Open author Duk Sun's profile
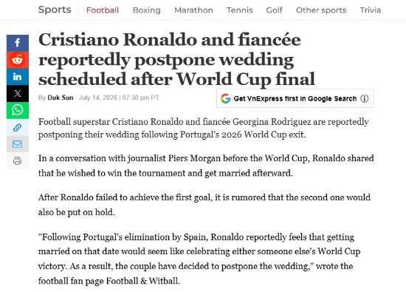The width and height of the screenshot is (406, 292). (61, 98)
